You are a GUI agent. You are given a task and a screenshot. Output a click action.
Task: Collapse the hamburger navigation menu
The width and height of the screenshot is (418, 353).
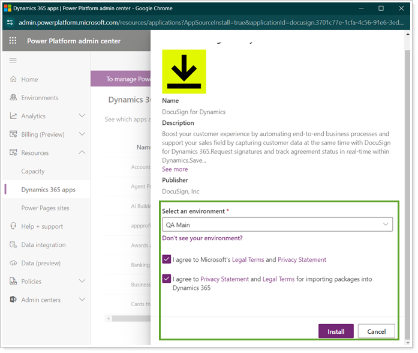pyautogui.click(x=13, y=61)
